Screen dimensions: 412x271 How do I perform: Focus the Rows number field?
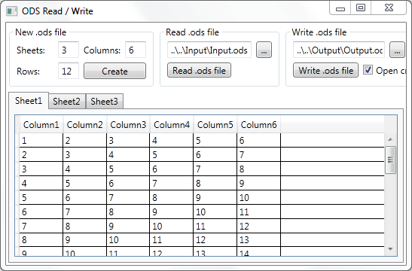(69, 71)
